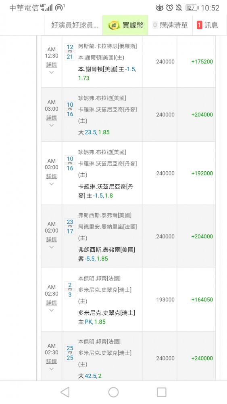The image size is (227, 404).
Task: Tap the 2 vs 3 score box
Action: pyautogui.click(x=70, y=290)
